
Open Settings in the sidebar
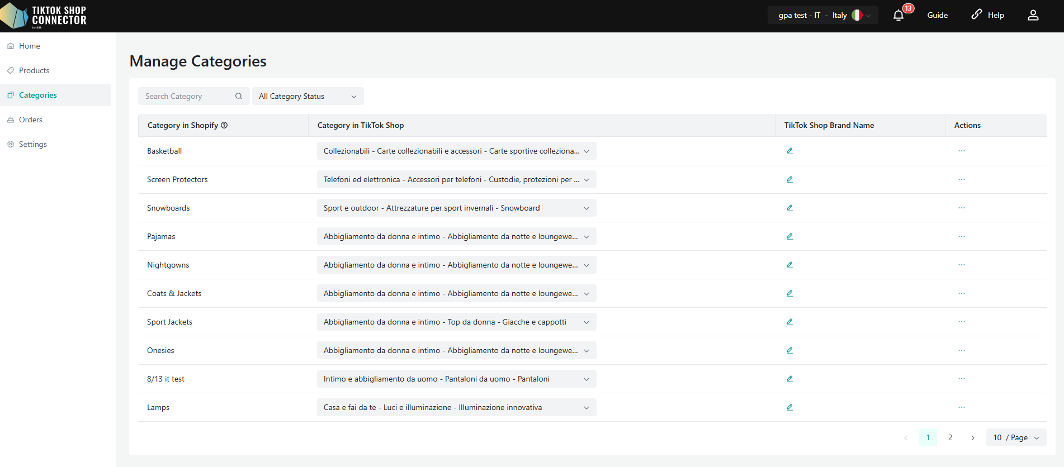(x=56, y=144)
